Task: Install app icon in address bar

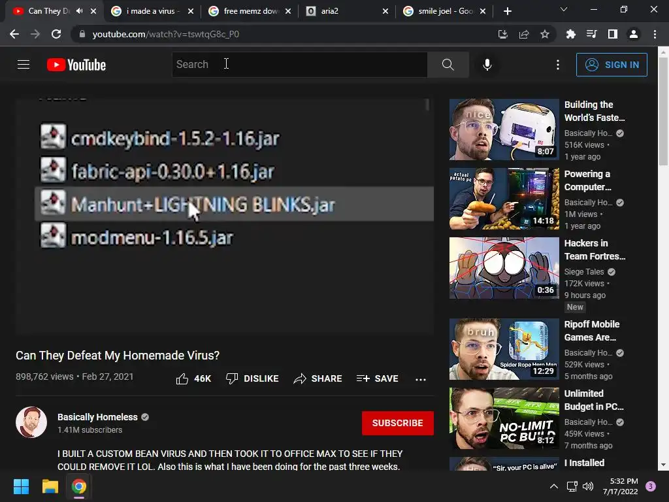Action: (x=502, y=34)
